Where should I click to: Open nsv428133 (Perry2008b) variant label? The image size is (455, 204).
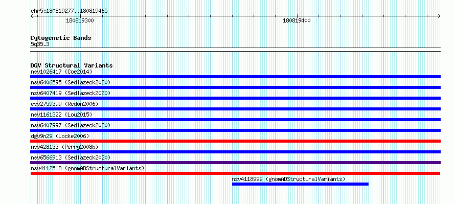64,147
